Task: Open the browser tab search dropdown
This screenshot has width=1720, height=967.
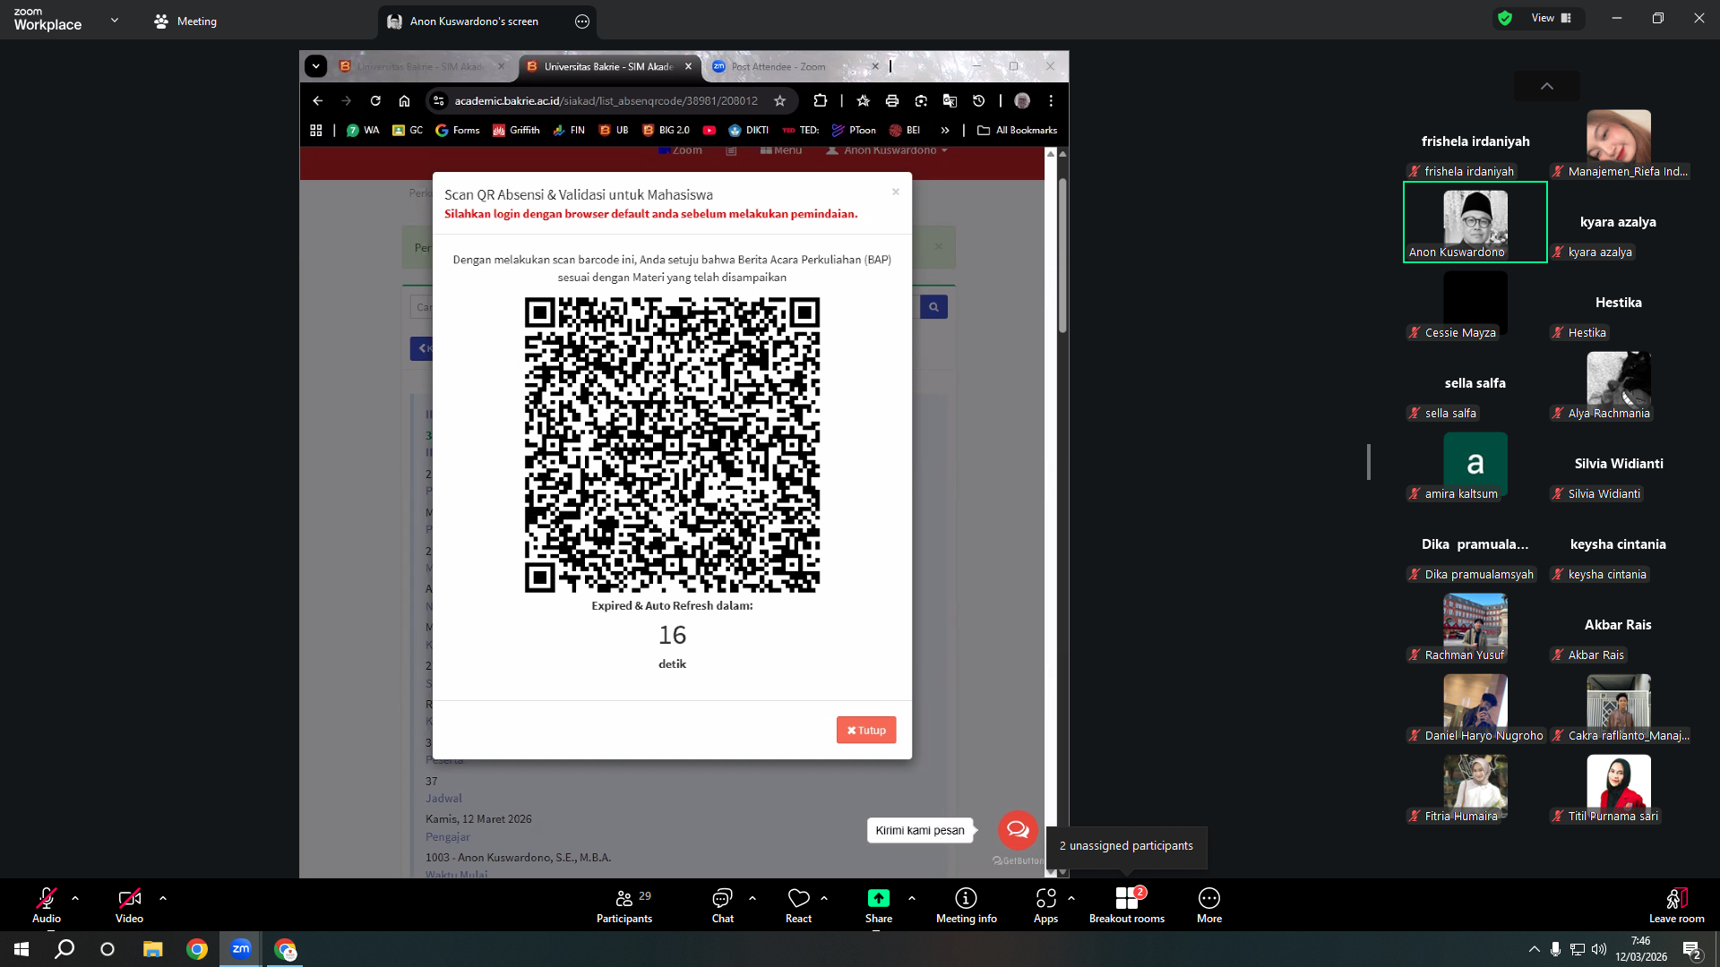Action: (315, 66)
